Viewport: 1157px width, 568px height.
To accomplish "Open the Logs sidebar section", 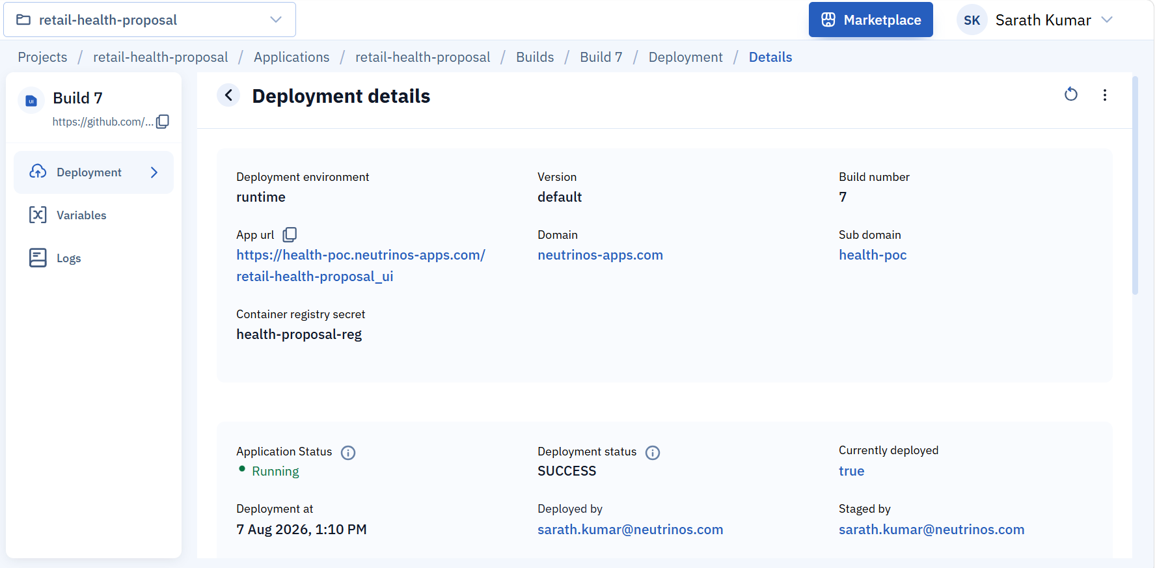I will click(x=94, y=258).
